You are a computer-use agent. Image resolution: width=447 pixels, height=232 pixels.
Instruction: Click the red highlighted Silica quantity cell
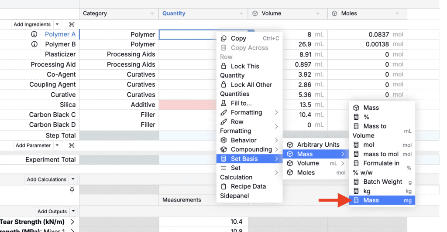(x=188, y=105)
